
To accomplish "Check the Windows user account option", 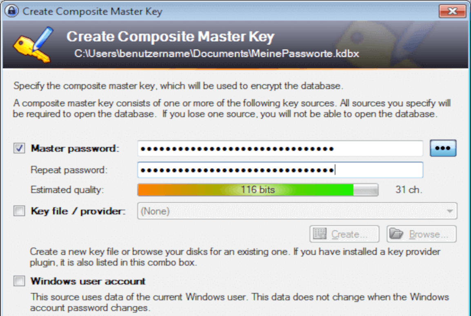I will (19, 281).
